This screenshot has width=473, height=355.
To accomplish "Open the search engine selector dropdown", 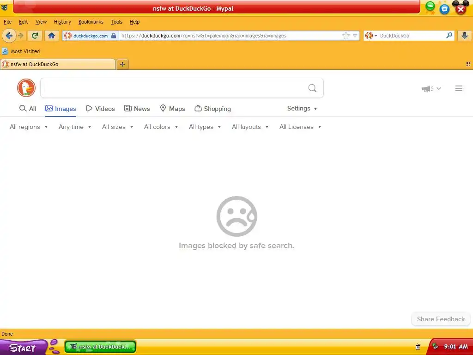I will (x=371, y=36).
